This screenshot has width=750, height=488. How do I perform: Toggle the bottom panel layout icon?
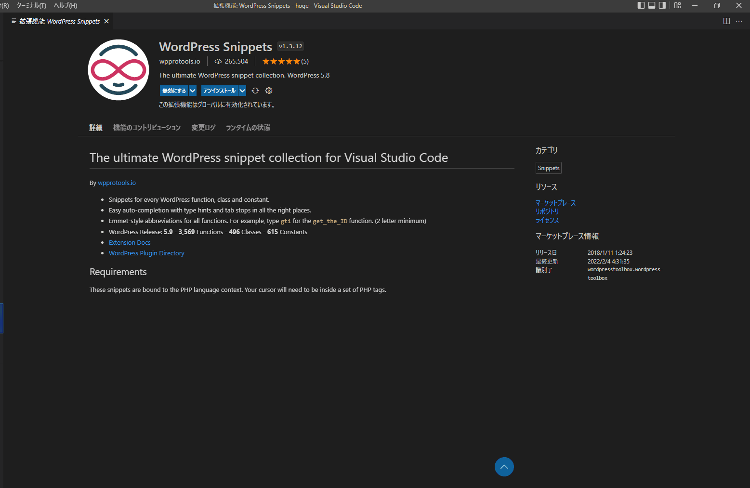tap(652, 5)
